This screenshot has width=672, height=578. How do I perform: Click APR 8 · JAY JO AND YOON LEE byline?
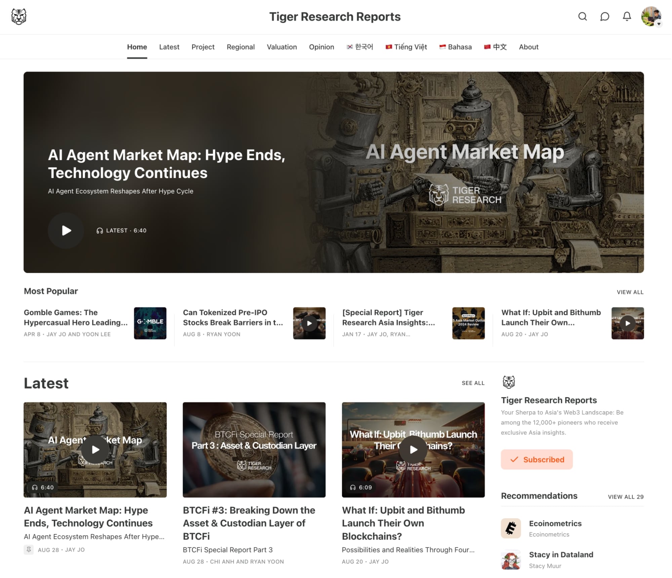click(67, 334)
